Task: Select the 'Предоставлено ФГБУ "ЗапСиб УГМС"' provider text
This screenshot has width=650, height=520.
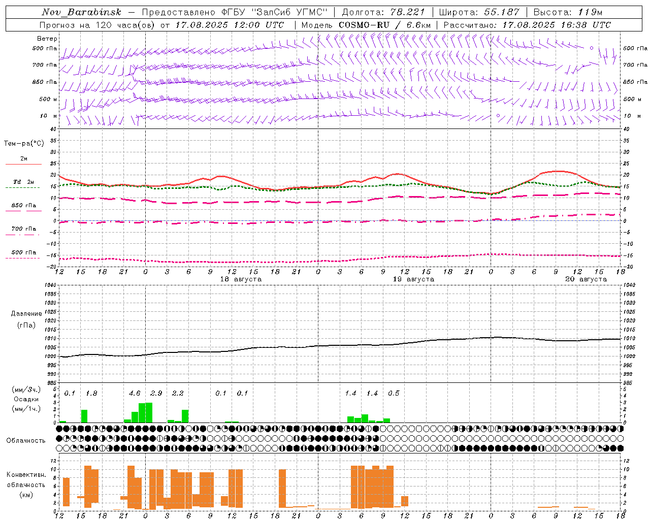Action: coord(235,12)
